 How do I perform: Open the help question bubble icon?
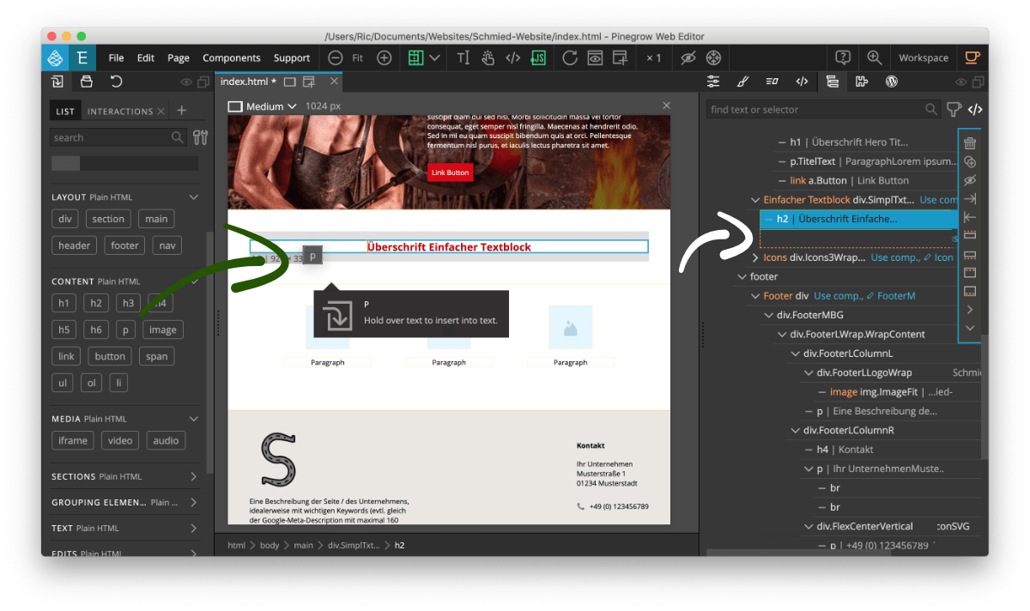[843, 57]
